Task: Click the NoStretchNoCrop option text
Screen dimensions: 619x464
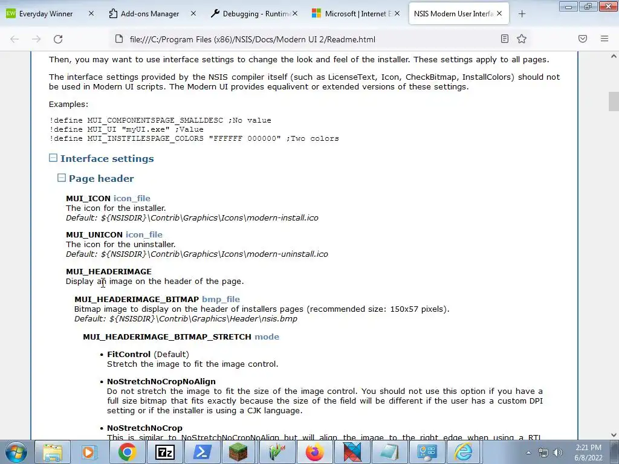Action: click(144, 428)
